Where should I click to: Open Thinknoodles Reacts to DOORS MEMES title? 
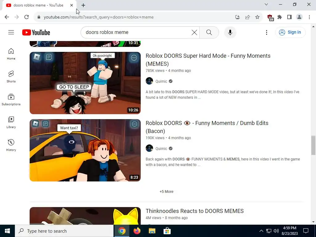(195, 211)
